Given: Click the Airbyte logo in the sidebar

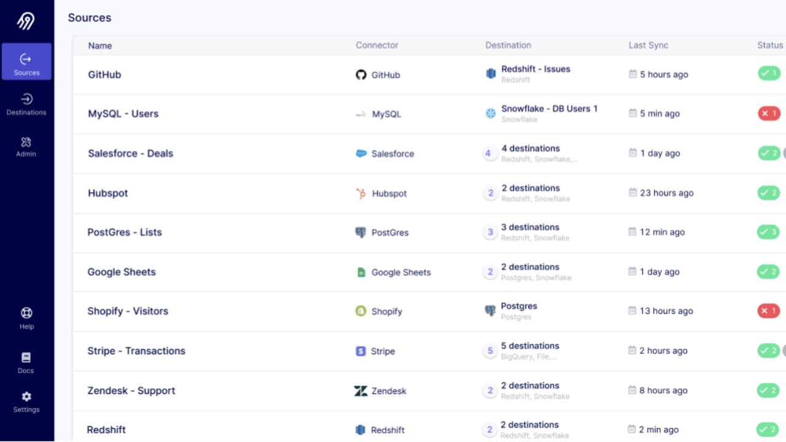Looking at the screenshot, I should [x=26, y=21].
